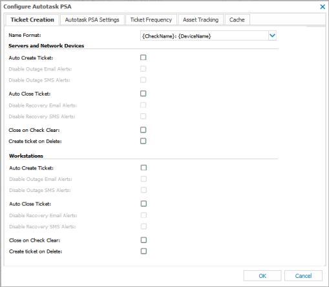Check Close on Check Clear for Servers
329x287 pixels.
pos(143,130)
